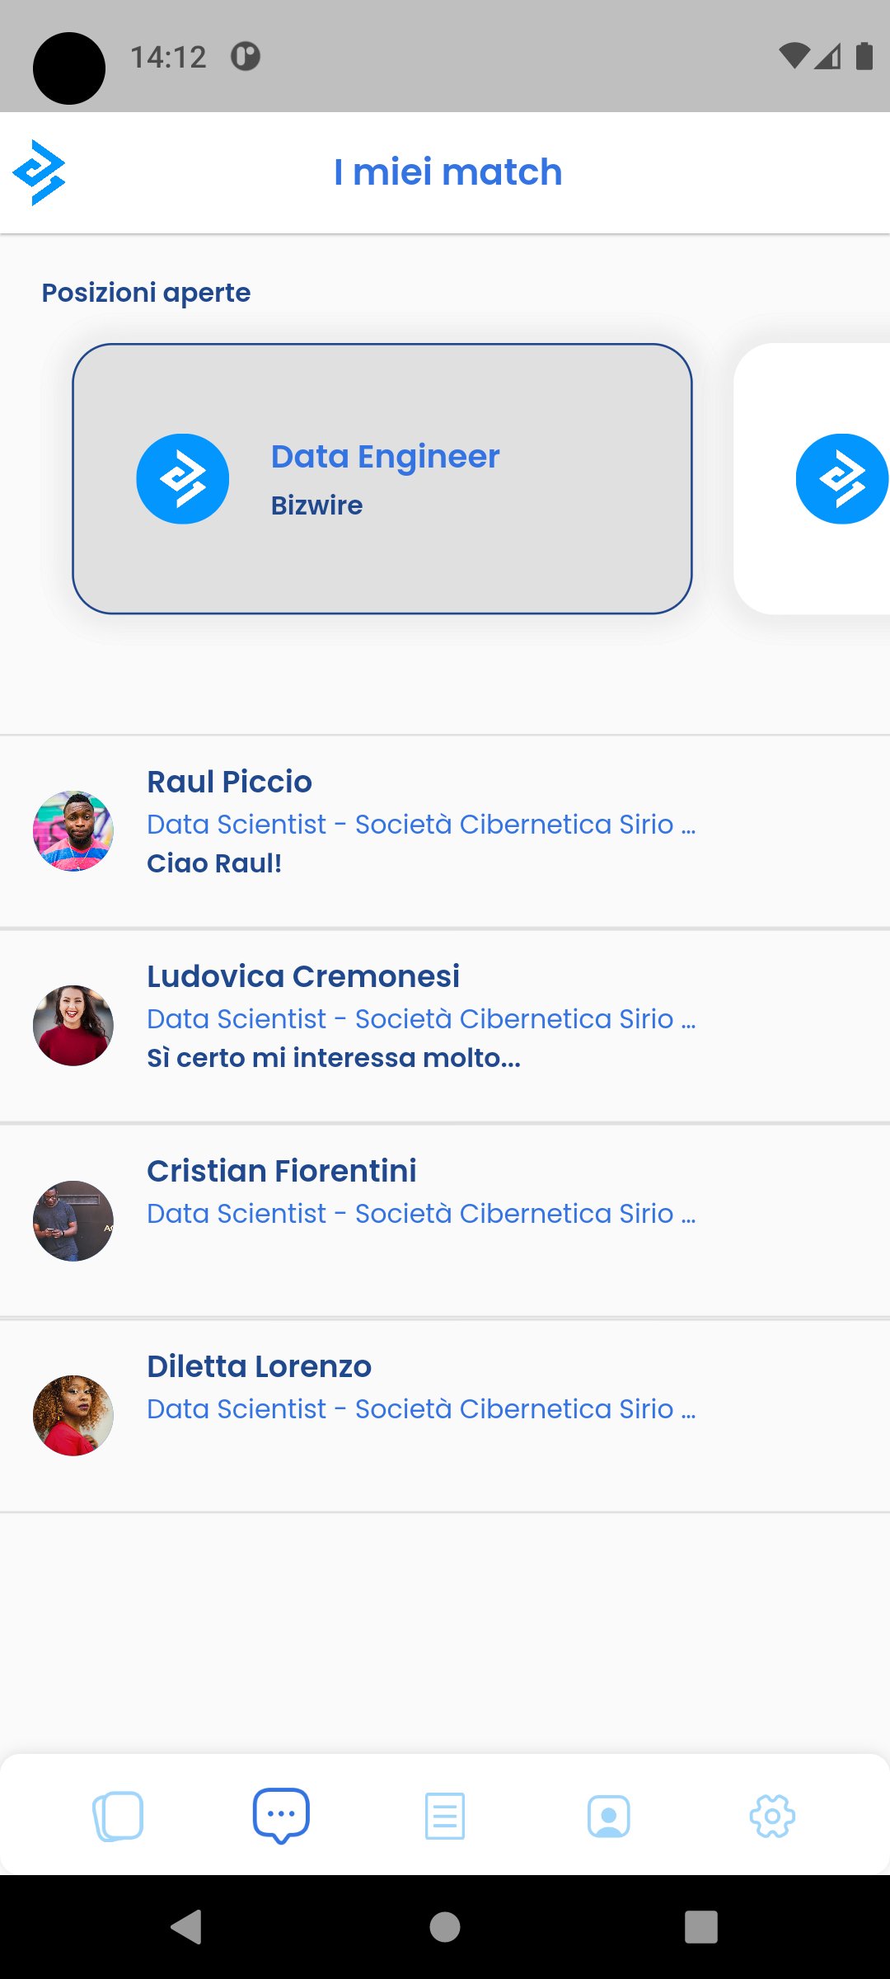The width and height of the screenshot is (890, 1979).
Task: Tap Diletta Lorenzo's avatar
Action: pos(73,1415)
